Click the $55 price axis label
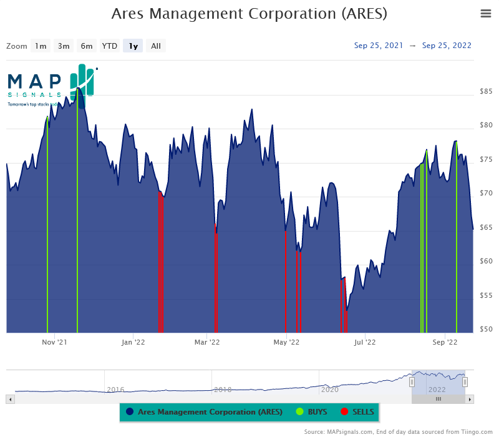 click(486, 295)
